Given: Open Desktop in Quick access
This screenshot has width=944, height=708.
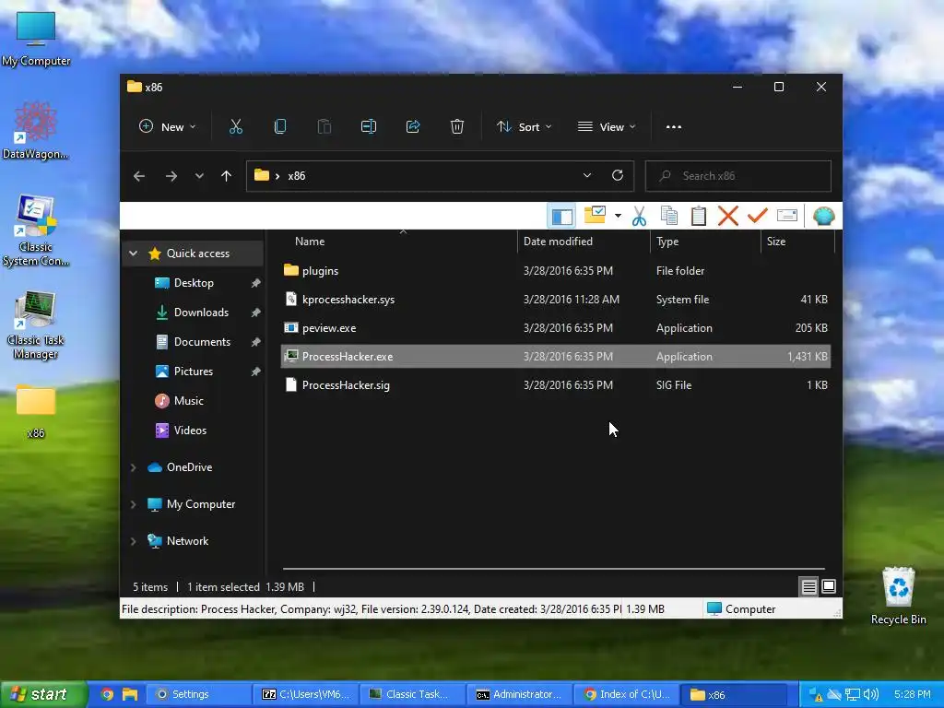Looking at the screenshot, I should tap(194, 283).
